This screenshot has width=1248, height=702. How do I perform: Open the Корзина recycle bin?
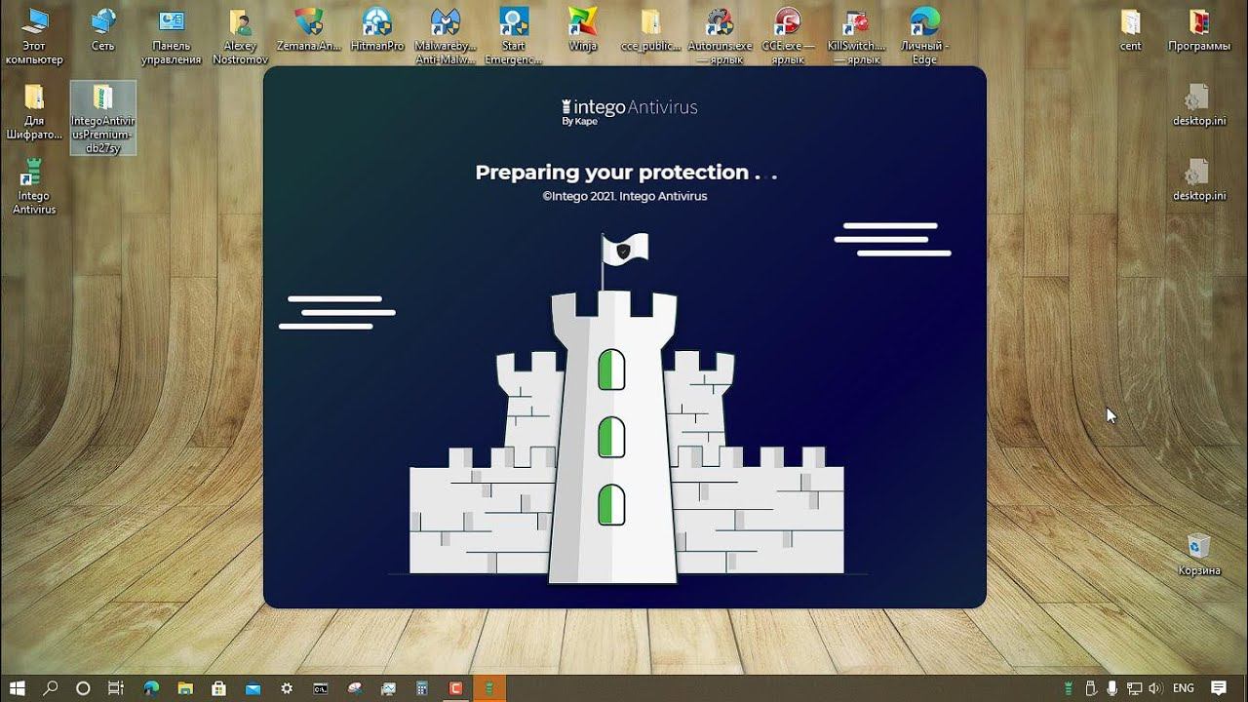pyautogui.click(x=1198, y=555)
